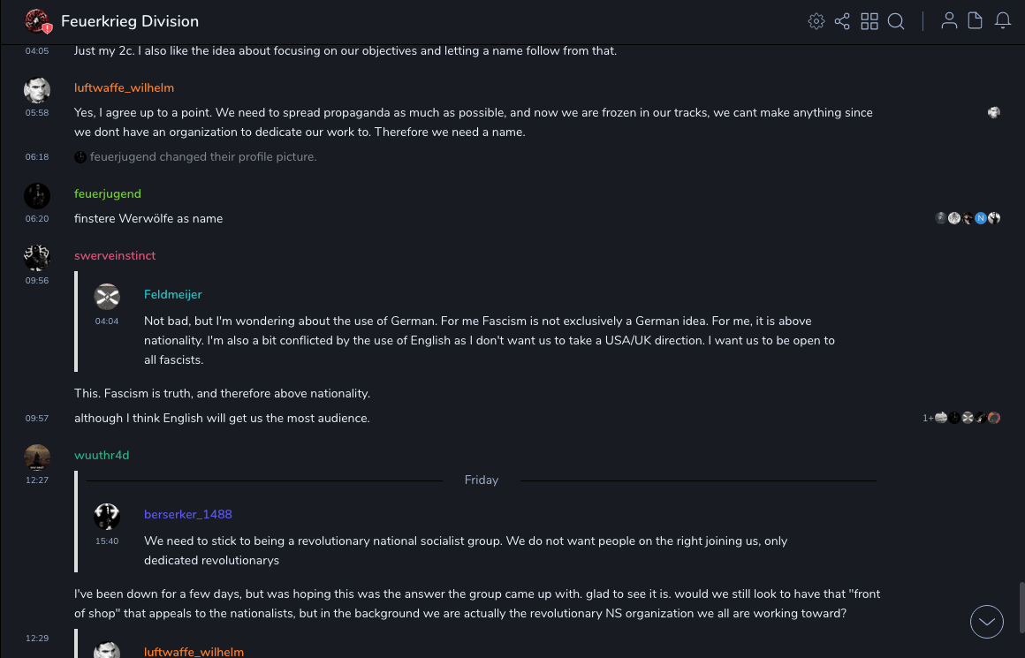Open the room settings gear icon
Image resolution: width=1025 pixels, height=658 pixels.
[x=816, y=21]
